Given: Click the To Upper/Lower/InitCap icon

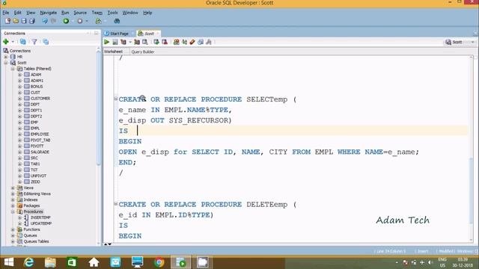Looking at the screenshot, I should point(184,42).
